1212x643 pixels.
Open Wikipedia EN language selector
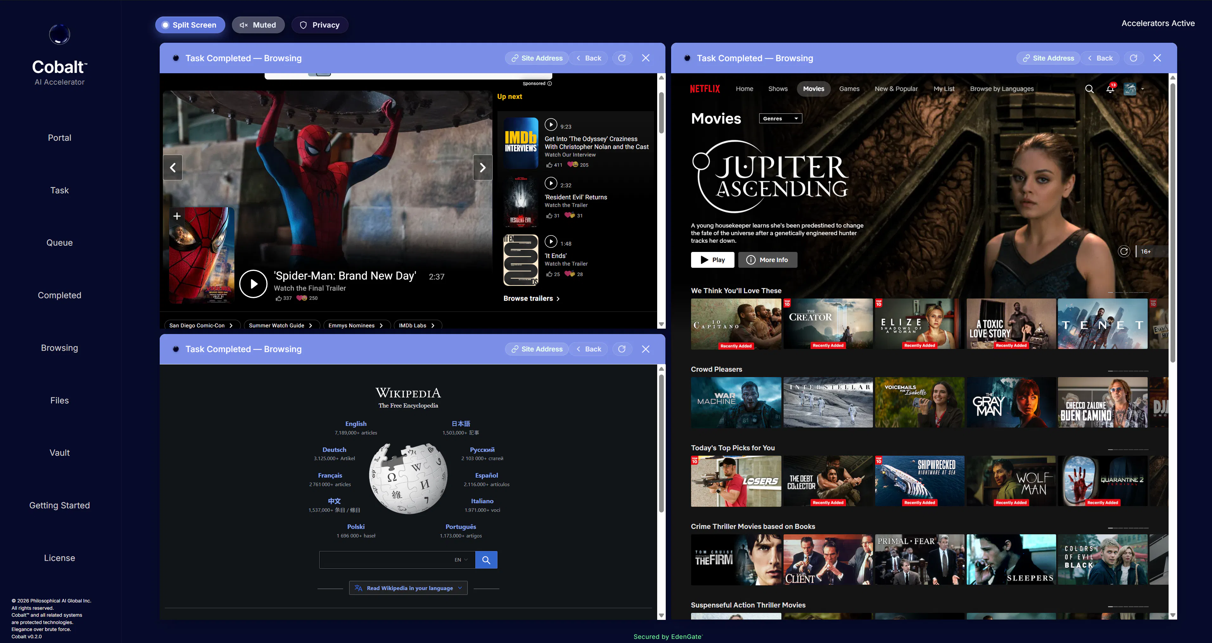461,560
